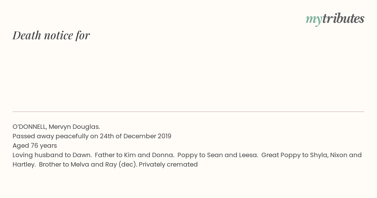The width and height of the screenshot is (377, 198).
Task: Click "Poppy to Sean and Leesa"
Action: (x=218, y=155)
